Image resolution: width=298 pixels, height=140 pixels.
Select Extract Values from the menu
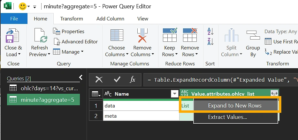point(227,117)
